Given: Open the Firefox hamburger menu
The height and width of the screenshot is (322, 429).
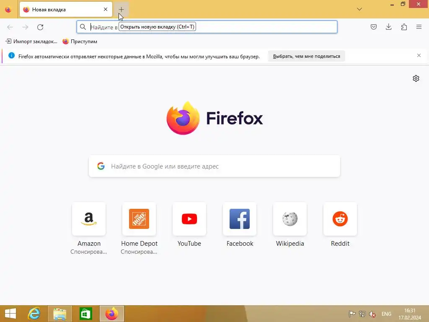Looking at the screenshot, I should click(419, 27).
